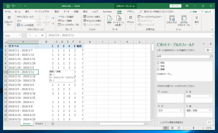Select the Sheet1 worksheet tab

[39, 124]
